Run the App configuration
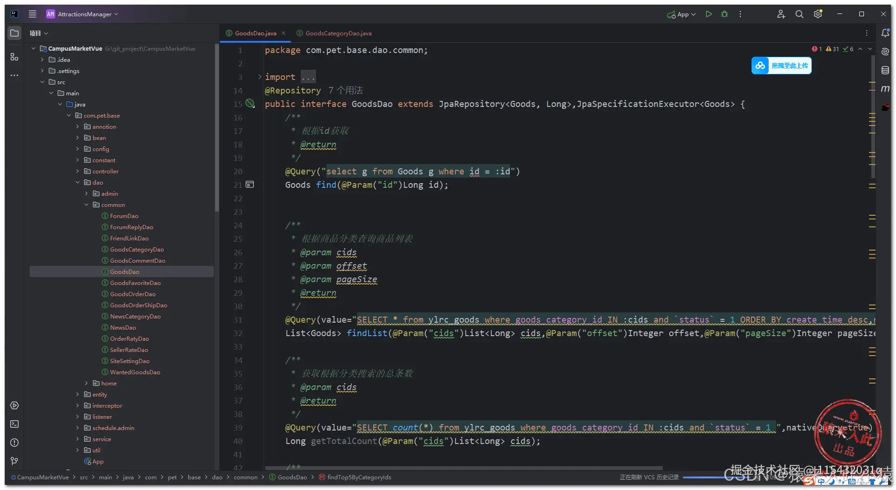Screen dimensions: 896x490 click(709, 14)
